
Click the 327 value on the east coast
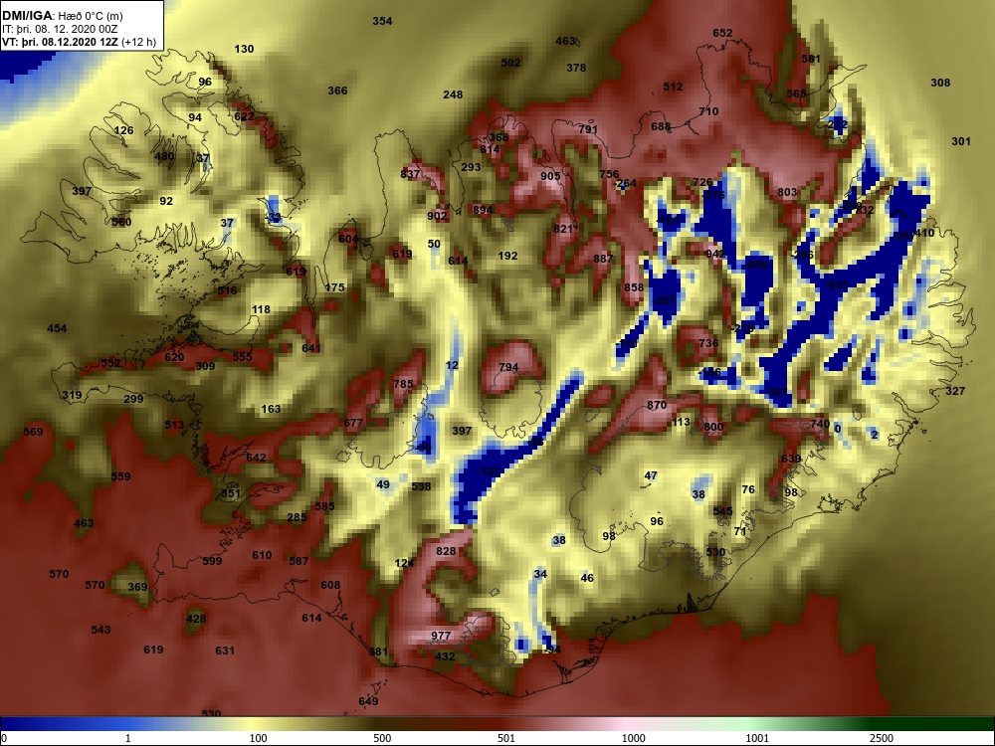coord(955,391)
